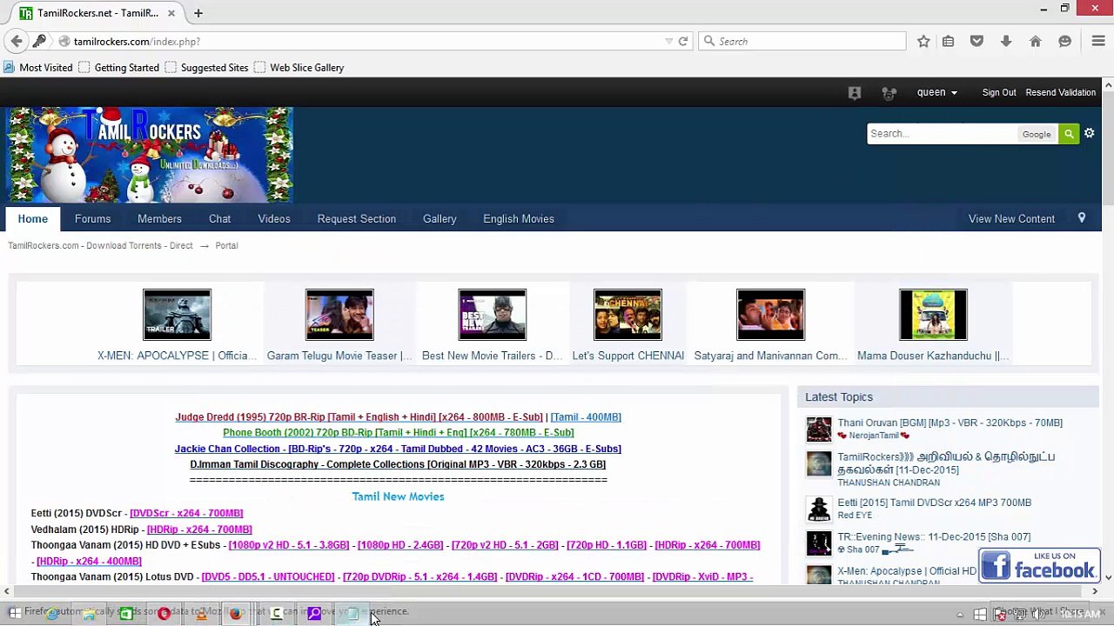Click the site Search... input field

(942, 134)
